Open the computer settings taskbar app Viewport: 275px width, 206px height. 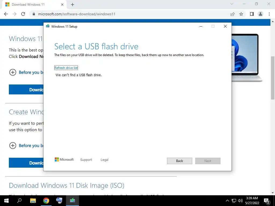point(59,201)
